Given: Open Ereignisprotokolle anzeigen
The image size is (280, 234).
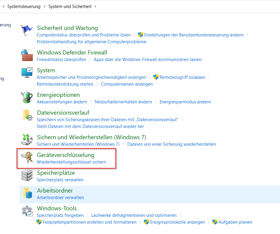Looking at the screenshot, I should [x=178, y=222].
